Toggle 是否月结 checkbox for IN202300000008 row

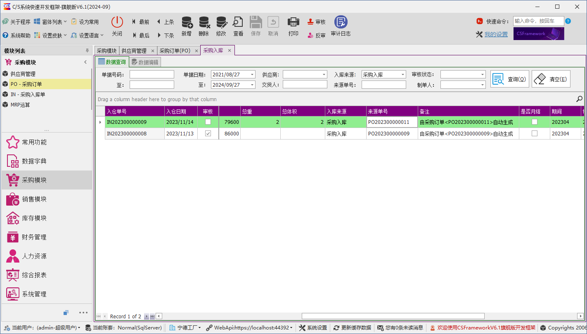tap(535, 133)
